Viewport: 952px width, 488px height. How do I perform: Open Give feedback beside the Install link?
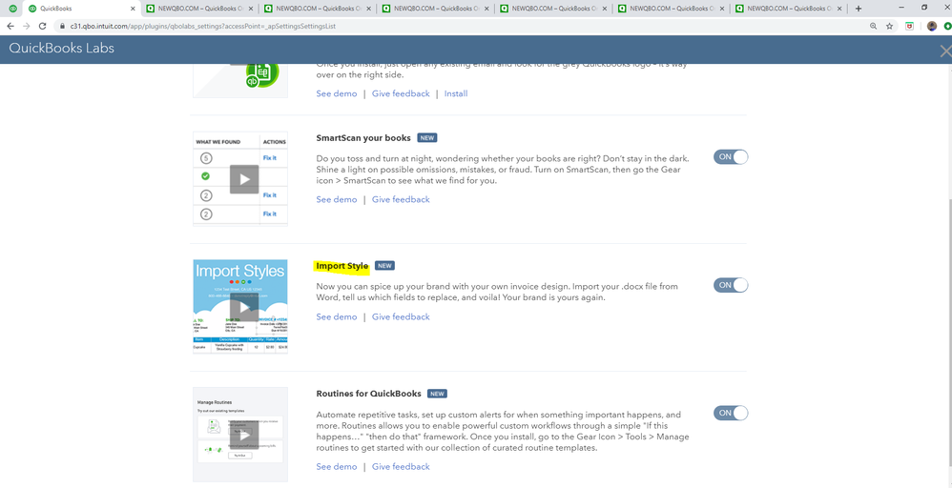click(401, 93)
